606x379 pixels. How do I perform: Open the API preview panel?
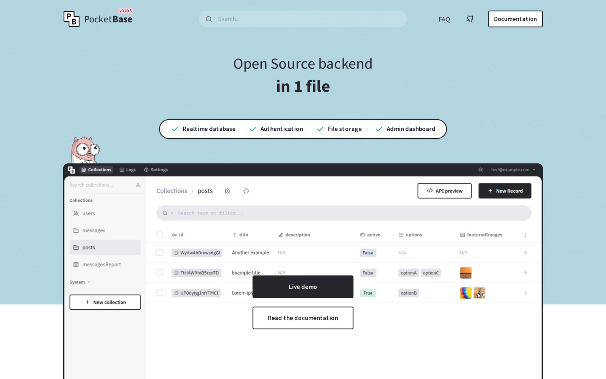pyautogui.click(x=445, y=191)
